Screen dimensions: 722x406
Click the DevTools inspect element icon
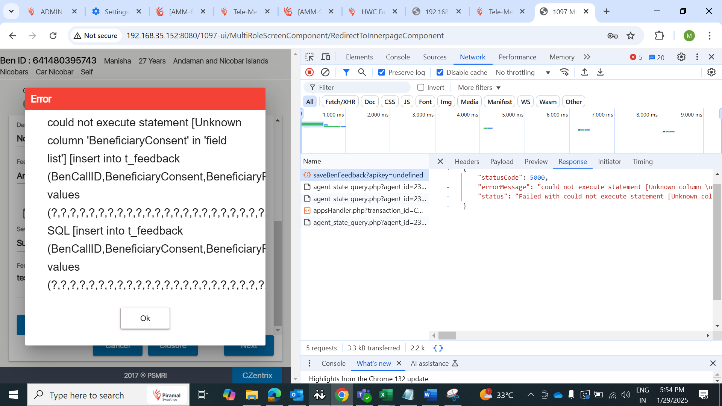click(309, 57)
